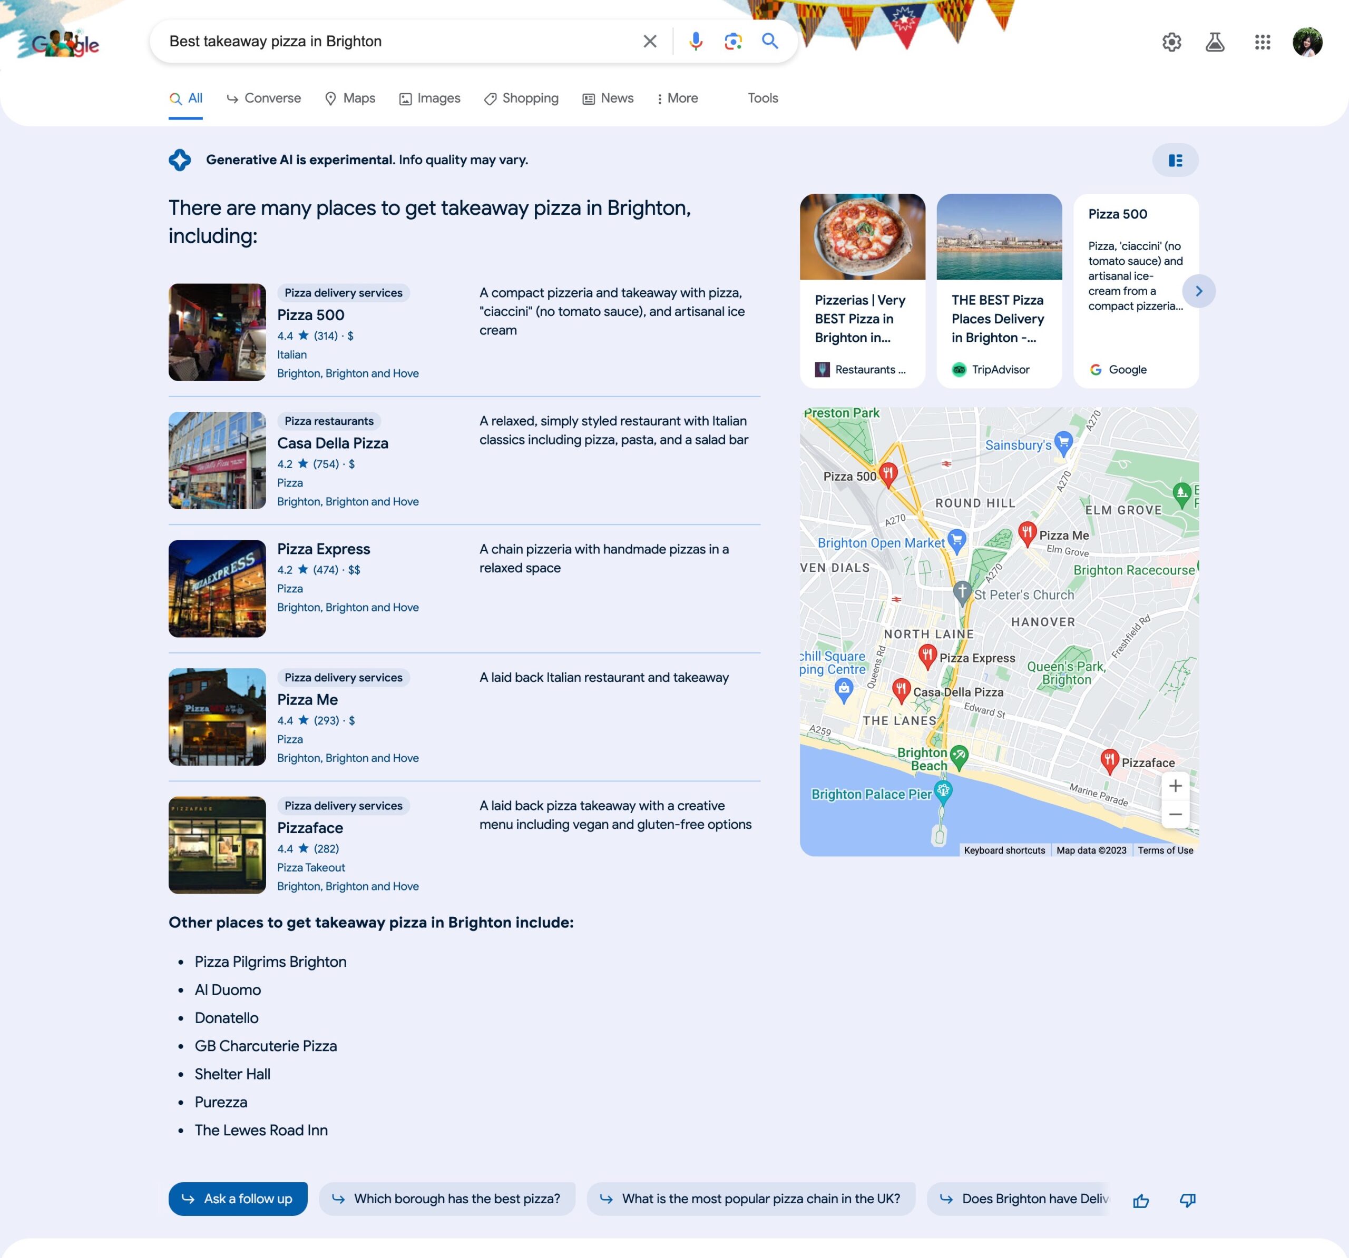Click the Ask a follow up button
The height and width of the screenshot is (1258, 1349).
click(238, 1199)
